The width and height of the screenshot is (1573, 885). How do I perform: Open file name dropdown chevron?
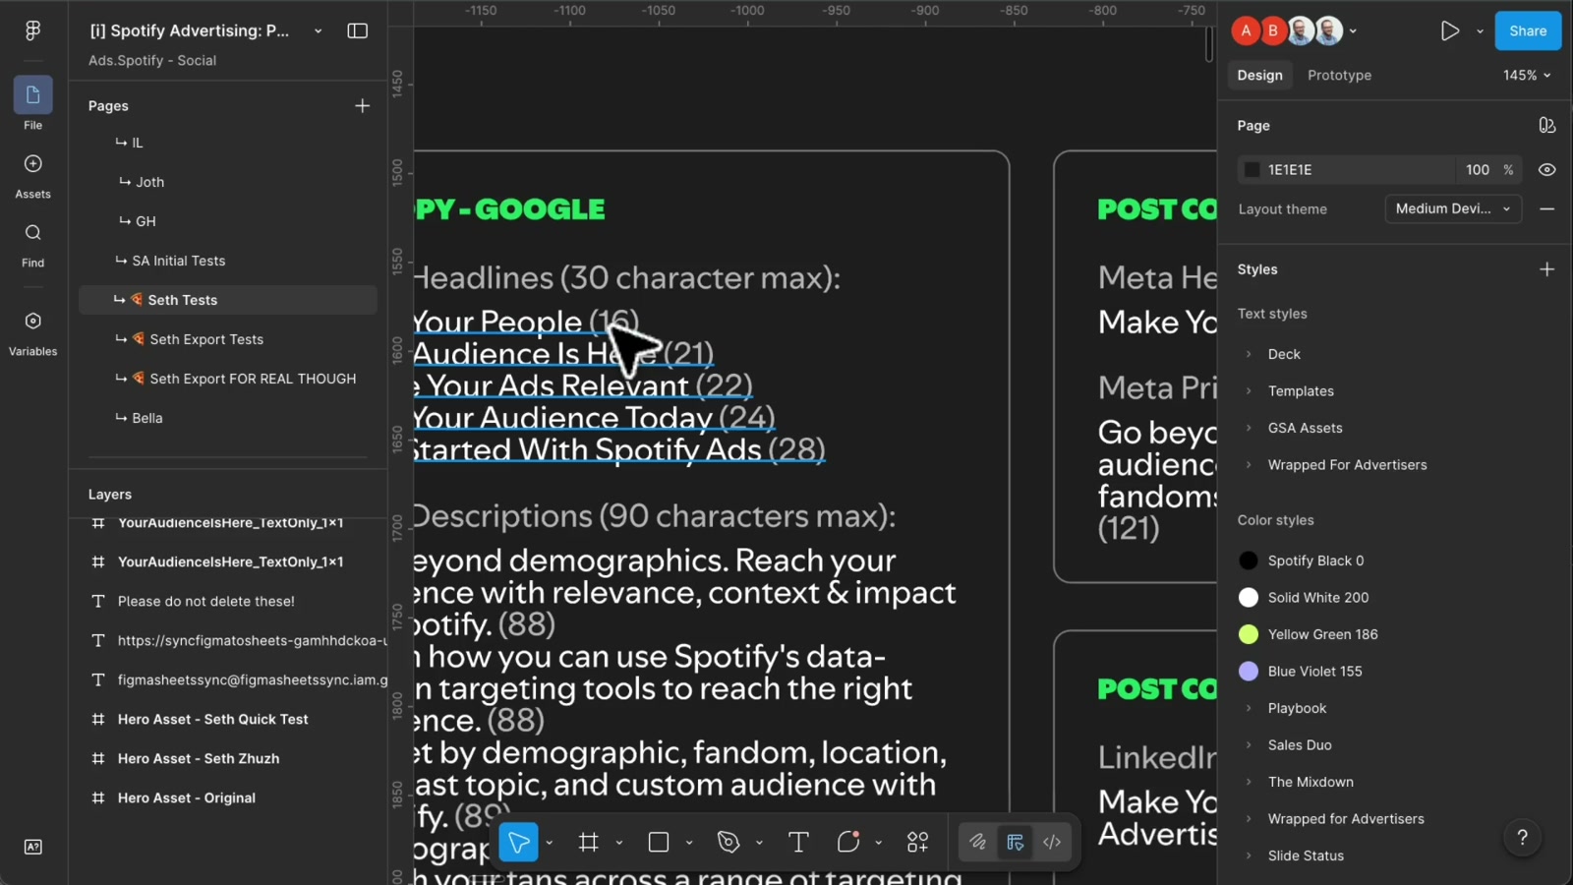(318, 30)
